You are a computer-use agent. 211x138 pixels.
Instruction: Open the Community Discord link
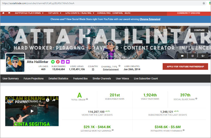click(188, 13)
